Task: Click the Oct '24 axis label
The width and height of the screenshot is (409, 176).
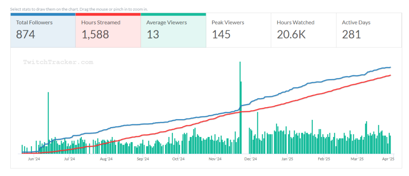Action: tap(178, 159)
